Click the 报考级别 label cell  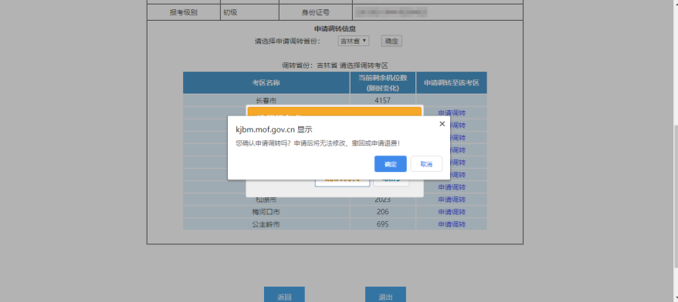[183, 12]
